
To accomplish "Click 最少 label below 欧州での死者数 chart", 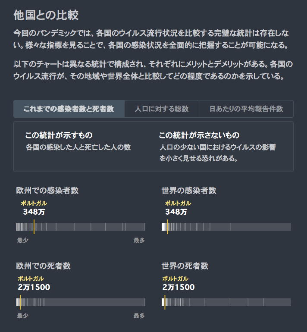I will tap(22, 316).
